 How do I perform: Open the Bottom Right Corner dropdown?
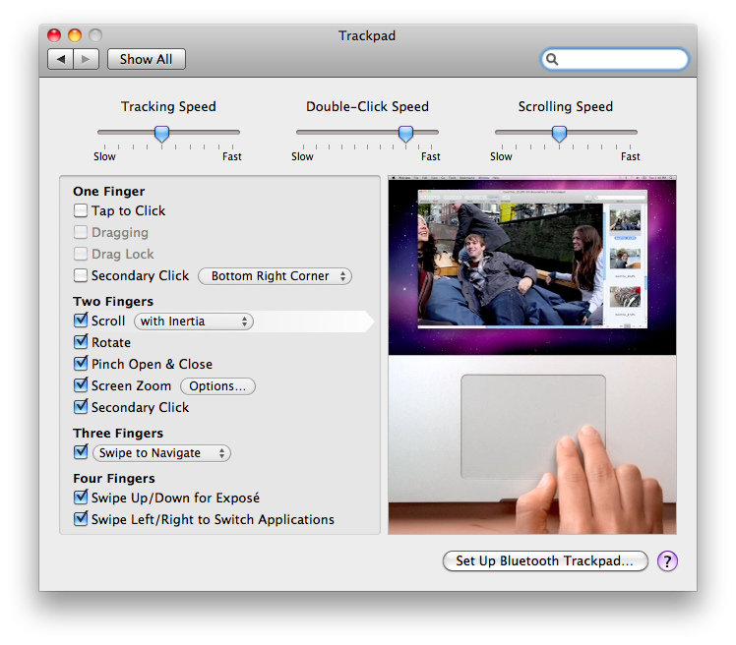click(276, 276)
